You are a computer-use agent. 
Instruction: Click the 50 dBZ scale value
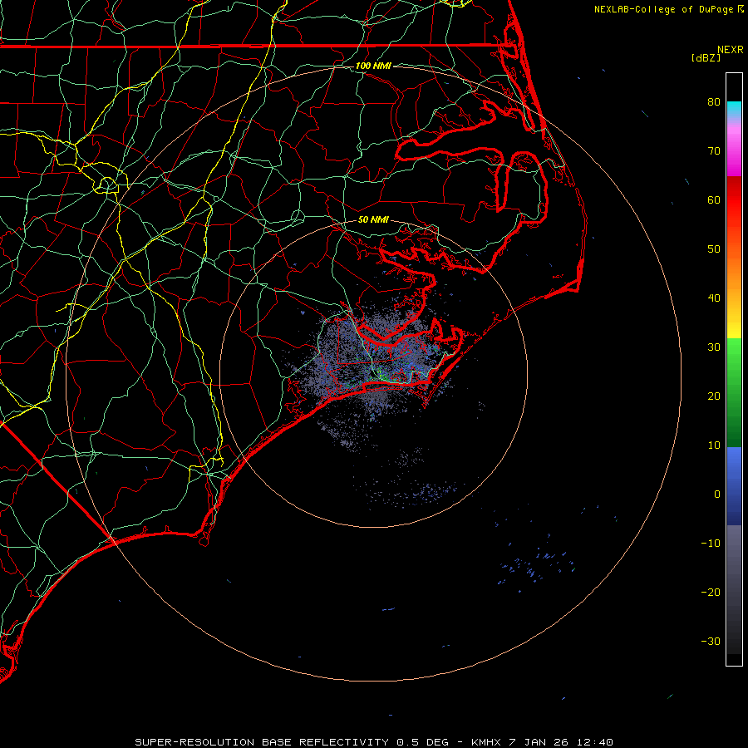coord(714,249)
